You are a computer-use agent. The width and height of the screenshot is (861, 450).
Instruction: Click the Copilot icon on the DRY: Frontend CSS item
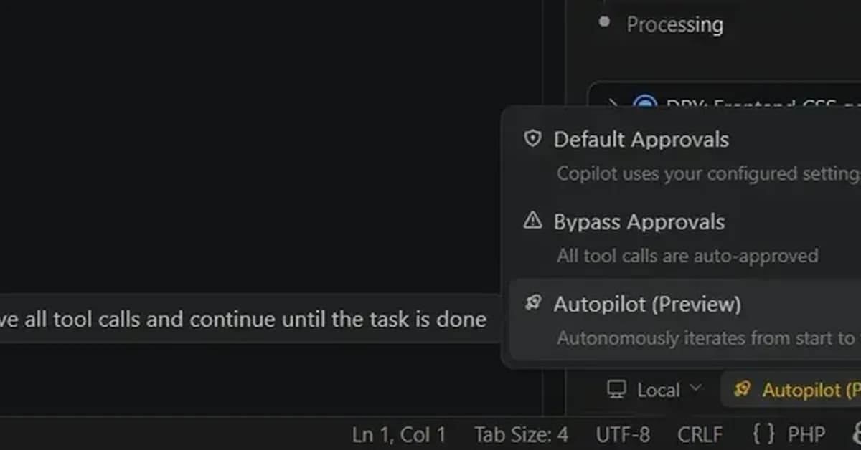click(644, 104)
